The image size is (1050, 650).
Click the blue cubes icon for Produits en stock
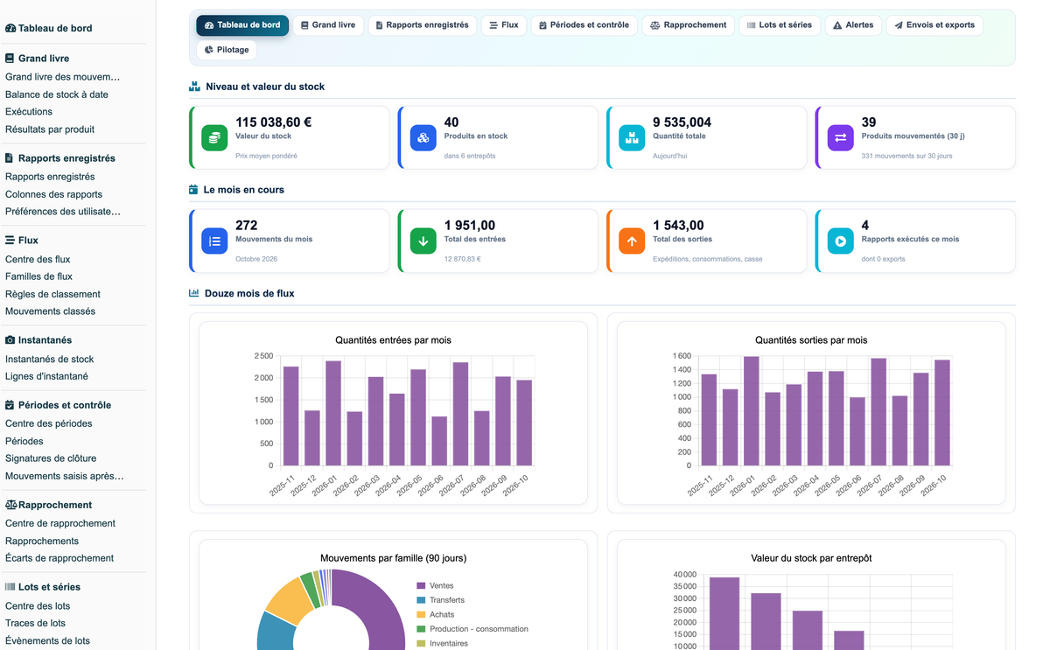[x=423, y=137]
